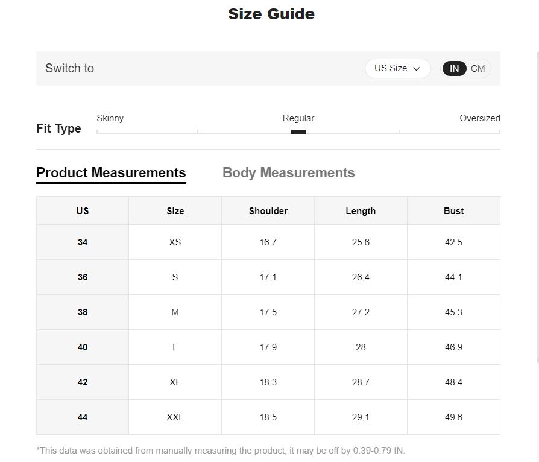The width and height of the screenshot is (539, 462).
Task: Click the Length column header
Action: 361,210
